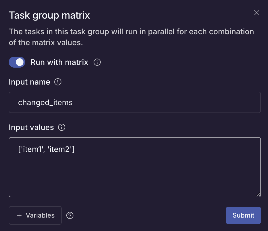
Task: Click the Run with matrix switch knob
Action: (x=20, y=62)
